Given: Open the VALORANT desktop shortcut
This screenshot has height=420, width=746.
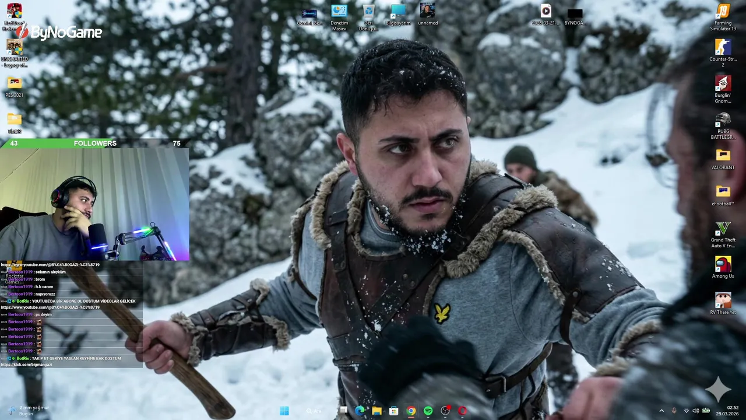Looking at the screenshot, I should pos(723,159).
